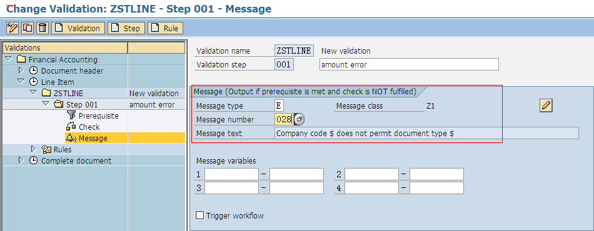Click message variable 1 first input field
The width and height of the screenshot is (594, 231).
pos(231,174)
